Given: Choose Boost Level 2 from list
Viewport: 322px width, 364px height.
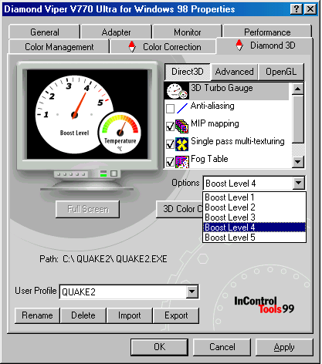Looking at the screenshot, I should [254, 207].
